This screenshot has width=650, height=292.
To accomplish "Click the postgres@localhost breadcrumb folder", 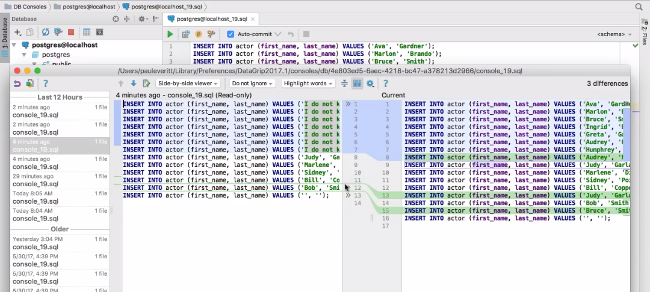I will click(x=85, y=7).
